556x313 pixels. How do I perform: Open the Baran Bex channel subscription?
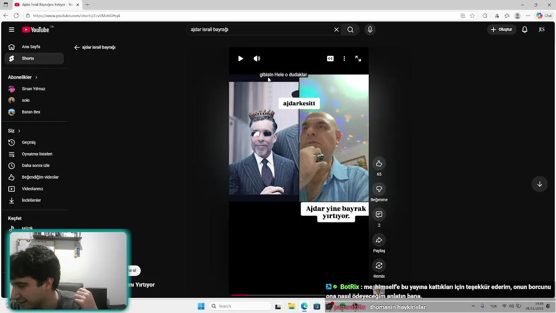[x=34, y=112]
